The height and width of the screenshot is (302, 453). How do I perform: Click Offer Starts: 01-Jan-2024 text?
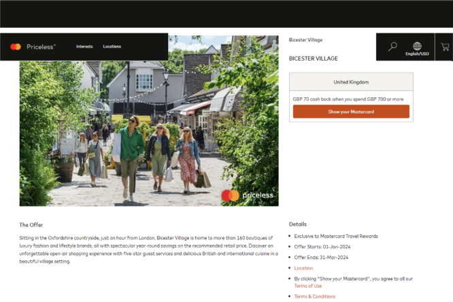pyautogui.click(x=322, y=246)
